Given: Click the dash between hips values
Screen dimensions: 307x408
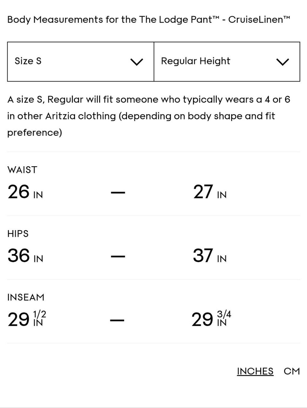Looking at the screenshot, I should coord(118,256).
